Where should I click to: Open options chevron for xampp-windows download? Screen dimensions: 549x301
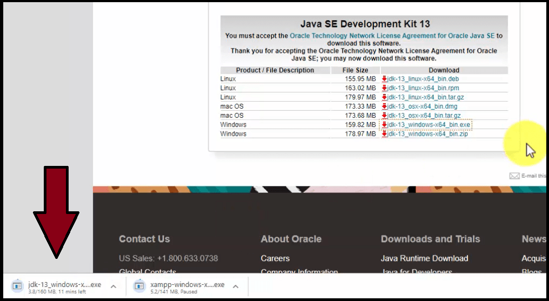[236, 286]
